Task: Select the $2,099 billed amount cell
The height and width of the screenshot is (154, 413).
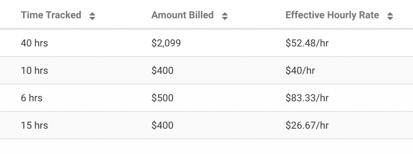Action: pos(166,43)
